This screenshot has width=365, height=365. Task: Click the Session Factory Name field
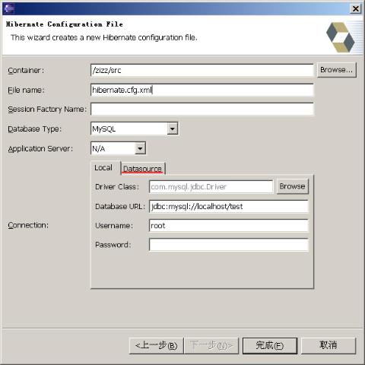202,109
